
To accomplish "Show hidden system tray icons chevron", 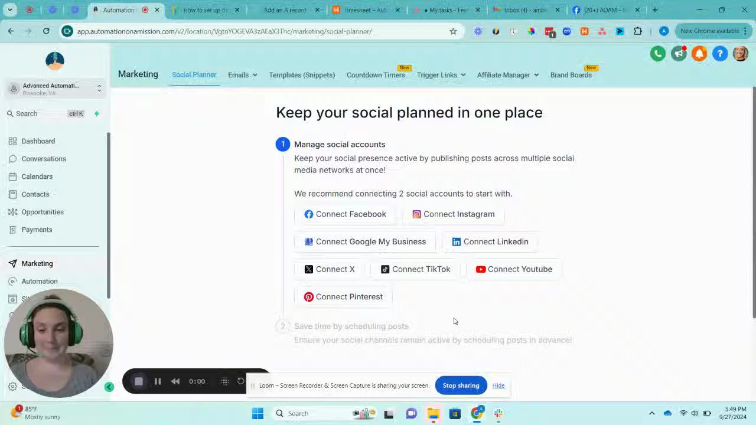I will (652, 413).
